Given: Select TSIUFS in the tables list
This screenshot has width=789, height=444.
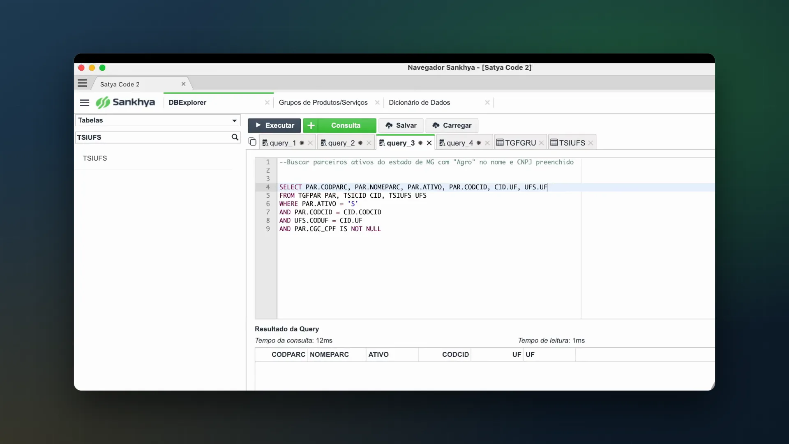Looking at the screenshot, I should tap(95, 158).
